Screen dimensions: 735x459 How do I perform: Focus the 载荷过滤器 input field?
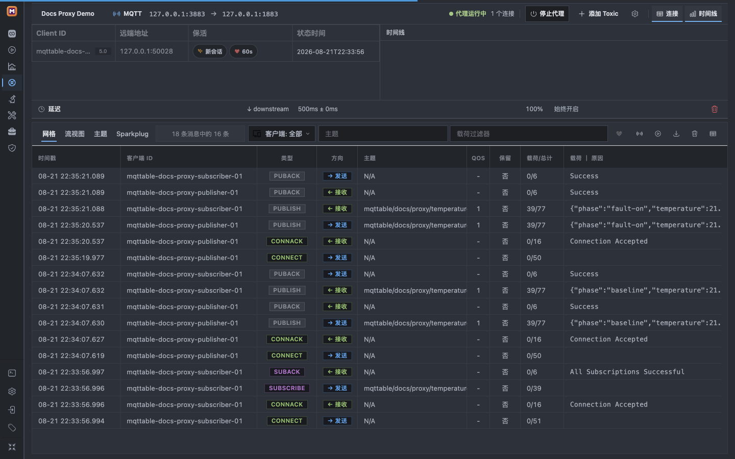[529, 134]
